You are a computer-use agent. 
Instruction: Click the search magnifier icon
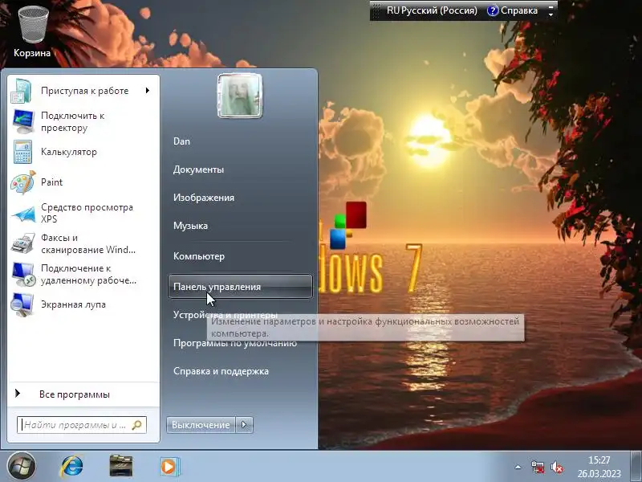tap(136, 425)
